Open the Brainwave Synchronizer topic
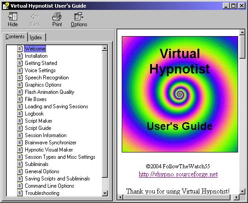 [51, 143]
